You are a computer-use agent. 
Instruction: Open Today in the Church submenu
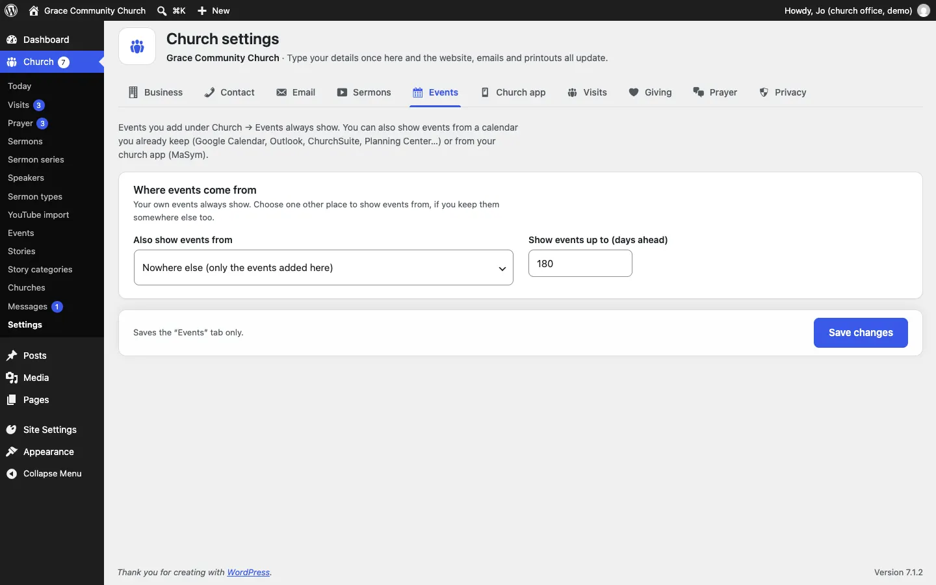point(19,86)
